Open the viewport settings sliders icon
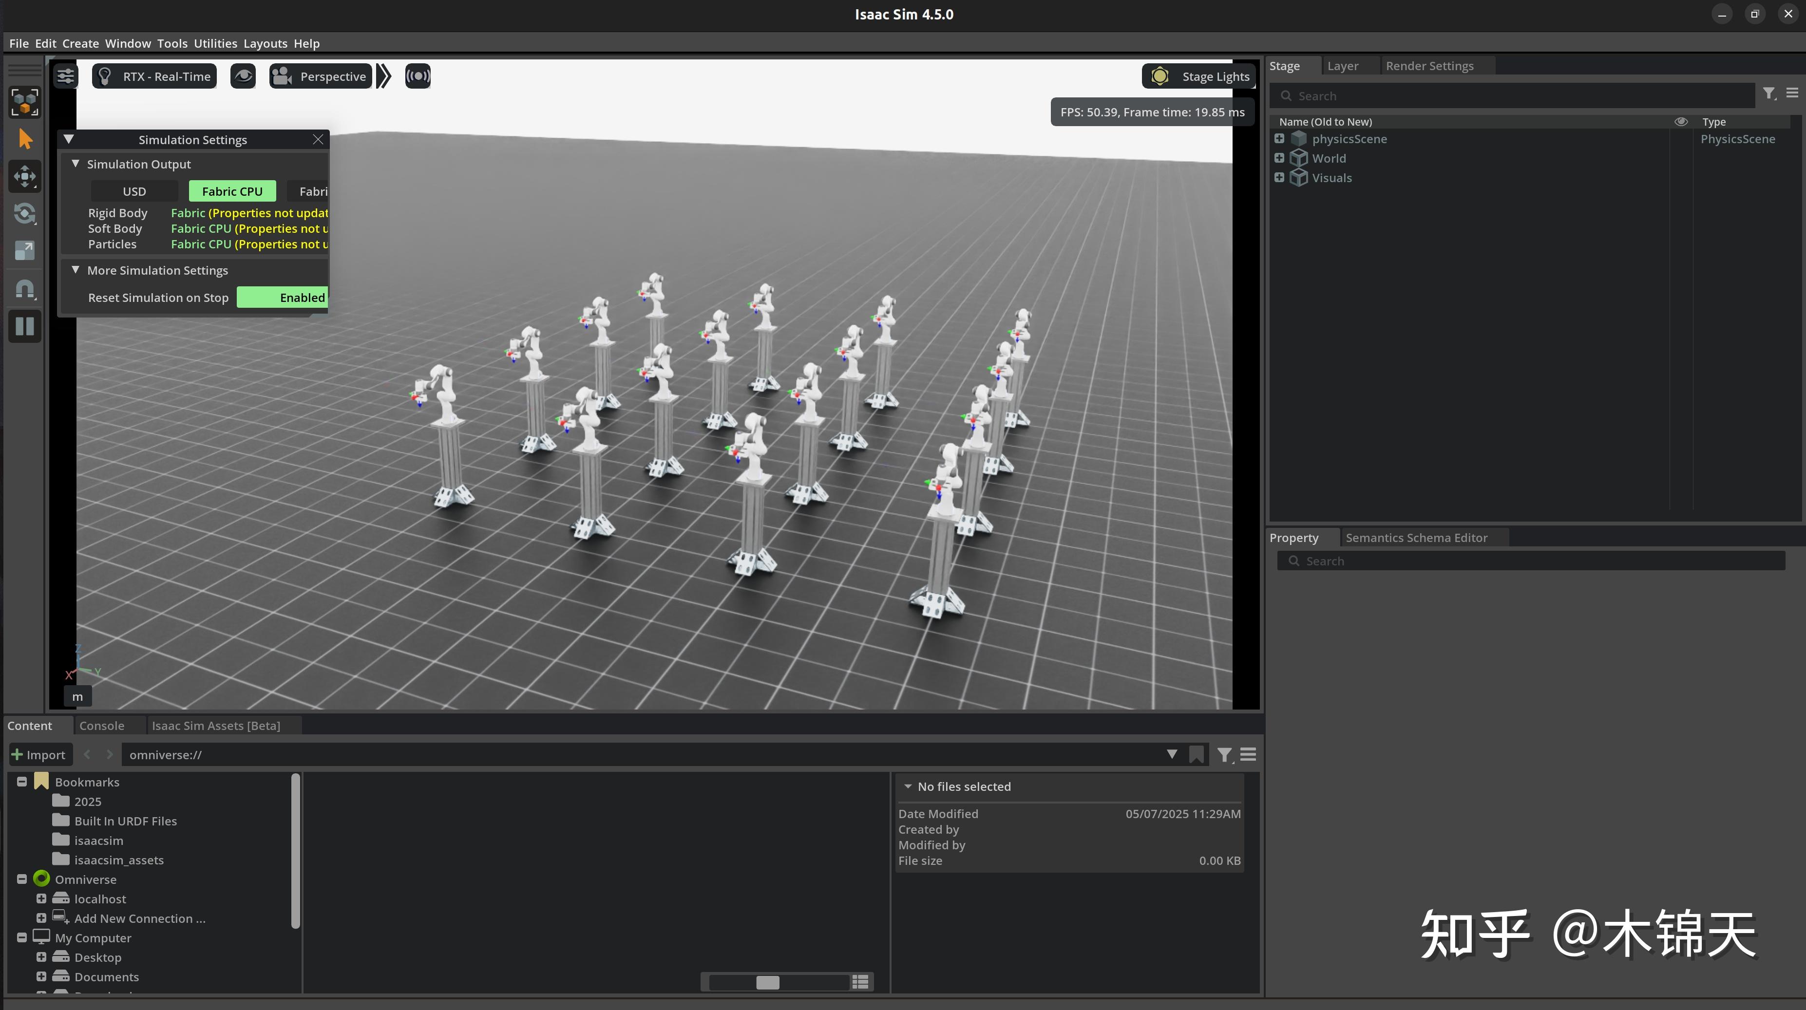Viewport: 1806px width, 1010px height. click(65, 75)
